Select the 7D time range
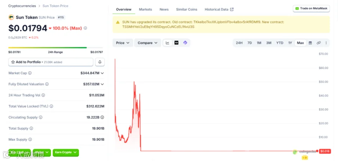Viewport: 338px width, 161px height. 249,43
